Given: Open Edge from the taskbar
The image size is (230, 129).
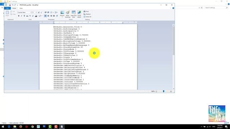Looking at the screenshot, I should (x=9, y=126).
